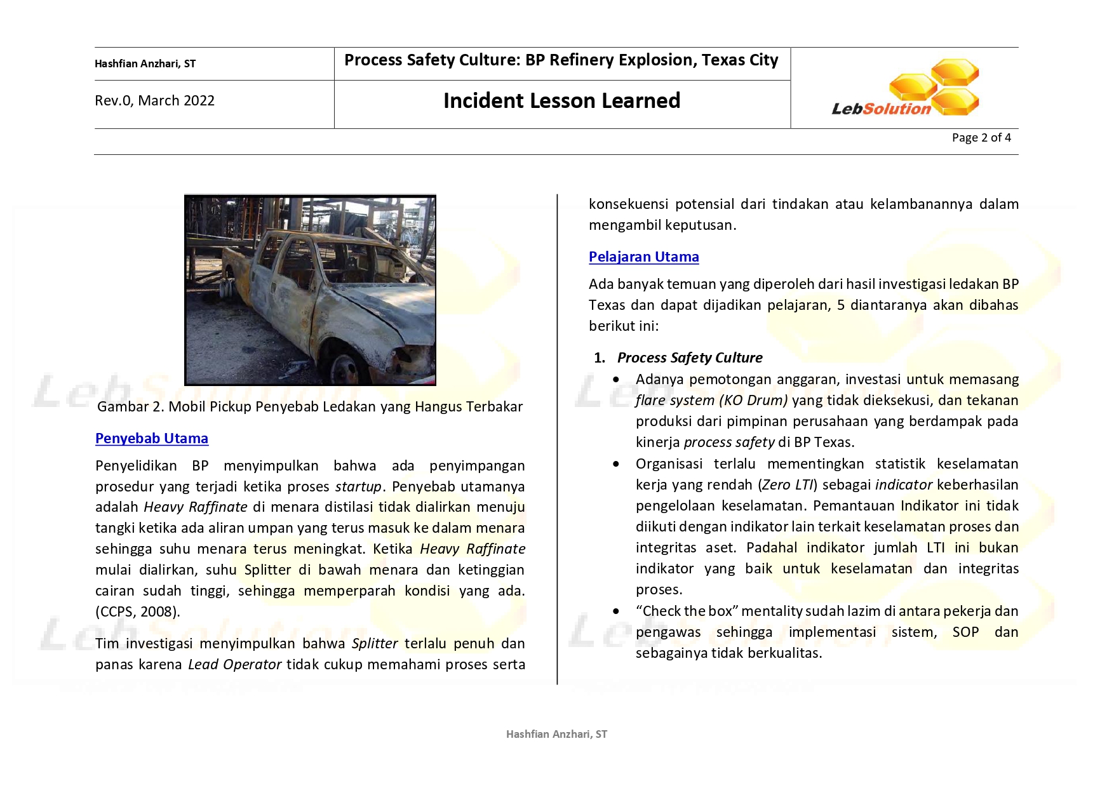
Task: Open the Penyebab Utama link
Action: click(152, 438)
